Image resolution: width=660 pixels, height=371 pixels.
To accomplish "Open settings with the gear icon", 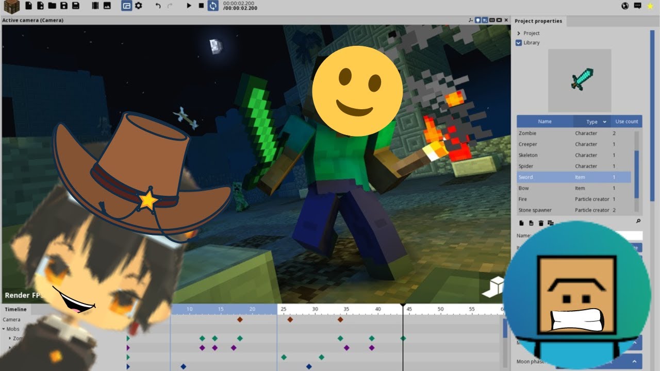I will pyautogui.click(x=139, y=6).
